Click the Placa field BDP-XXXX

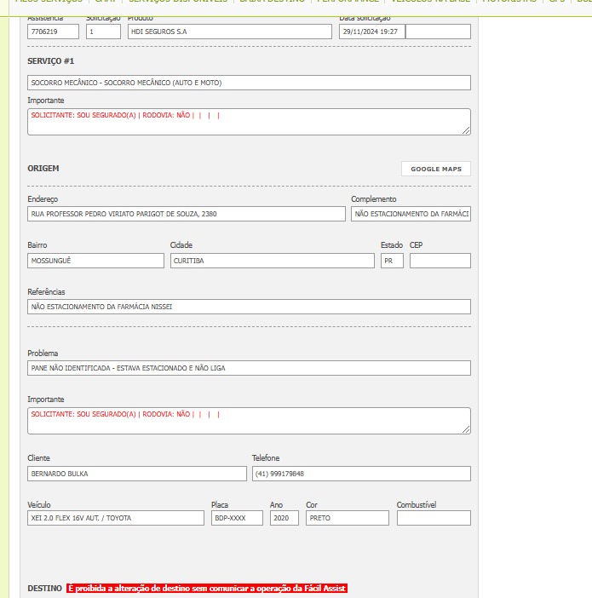(237, 518)
